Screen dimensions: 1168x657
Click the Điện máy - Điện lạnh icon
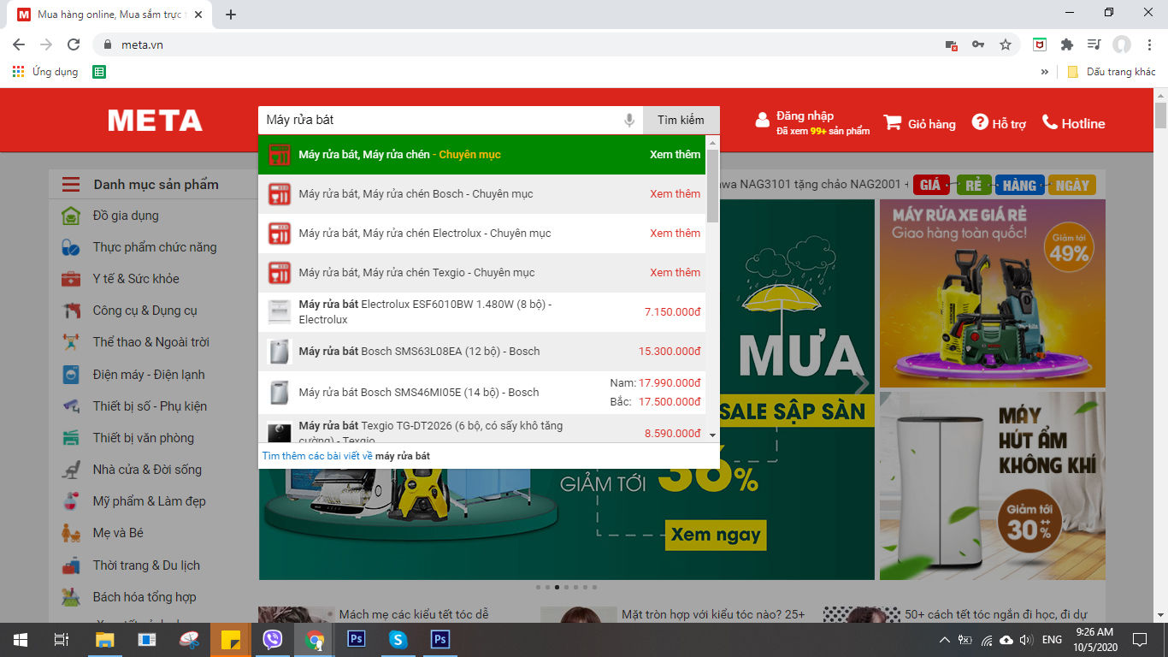(x=71, y=375)
